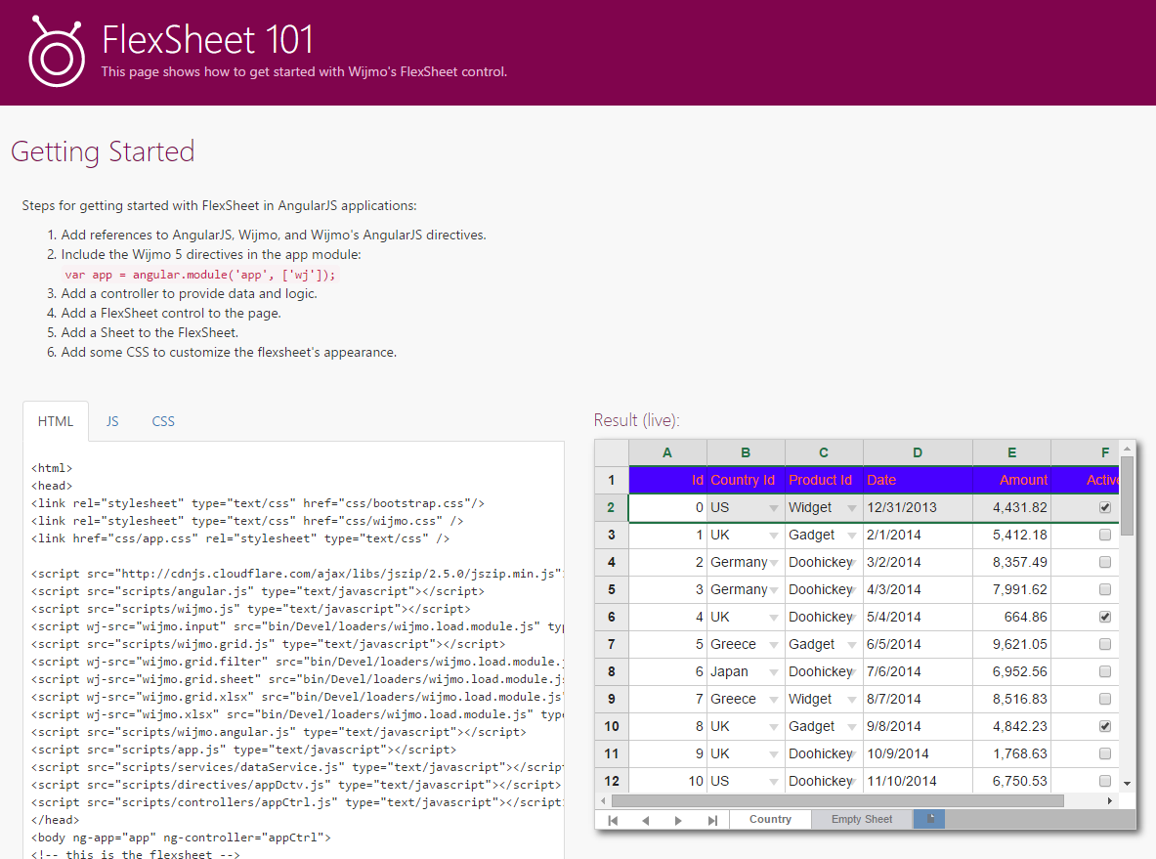Select the Country sheet tab
This screenshot has height=859, width=1156.
click(770, 819)
